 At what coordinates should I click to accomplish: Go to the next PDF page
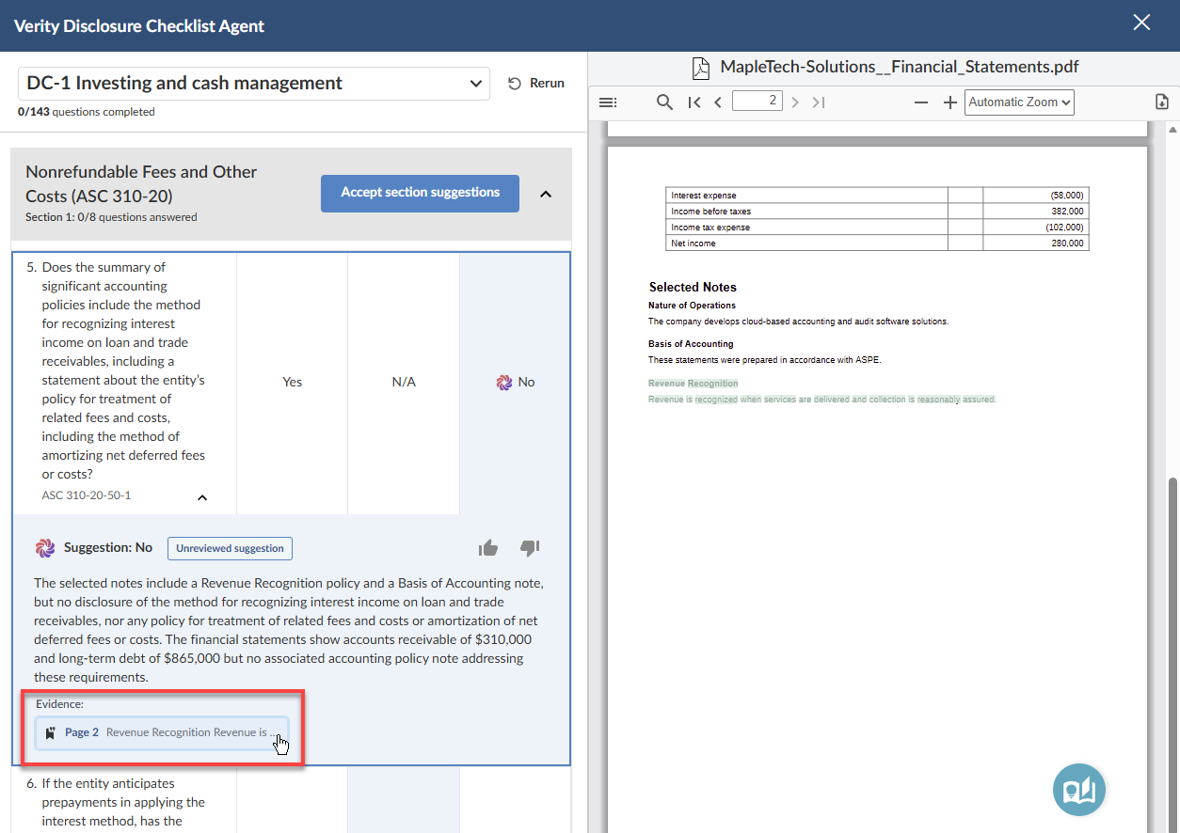tap(795, 102)
